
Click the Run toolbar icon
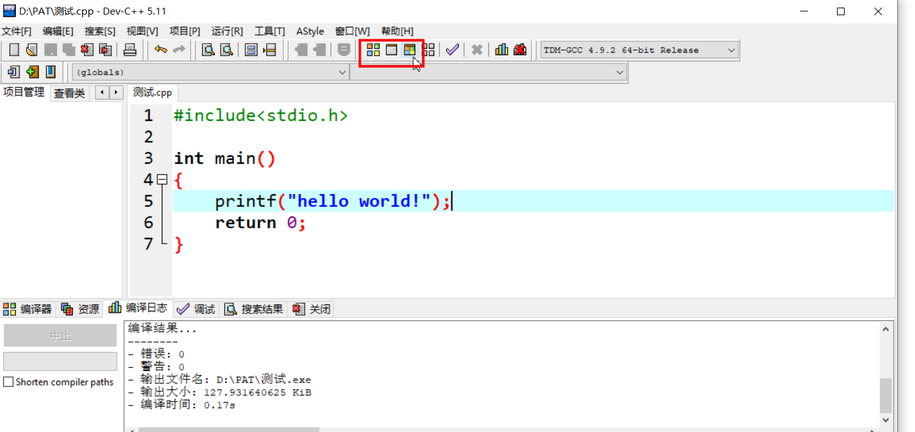(x=392, y=49)
